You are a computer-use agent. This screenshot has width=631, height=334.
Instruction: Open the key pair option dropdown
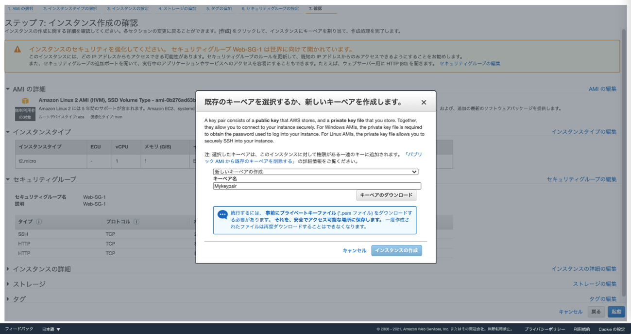coord(316,172)
